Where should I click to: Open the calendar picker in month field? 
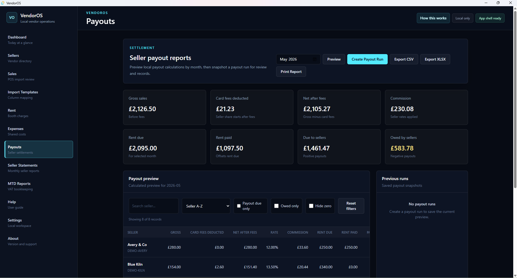click(314, 59)
